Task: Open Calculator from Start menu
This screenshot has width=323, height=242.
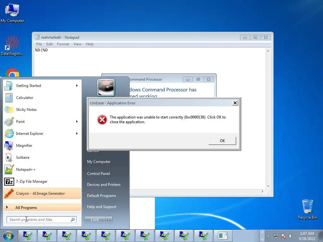Action: click(42, 98)
